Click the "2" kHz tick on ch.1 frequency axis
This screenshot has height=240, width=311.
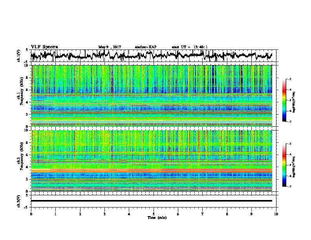click(27, 114)
